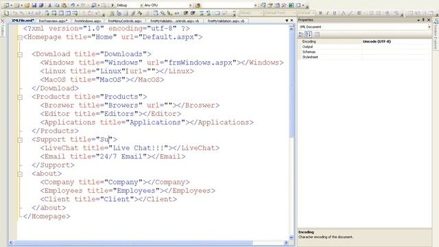Start debugging with green play arrow
Viewport: 439px width, 247px height.
[112, 5]
